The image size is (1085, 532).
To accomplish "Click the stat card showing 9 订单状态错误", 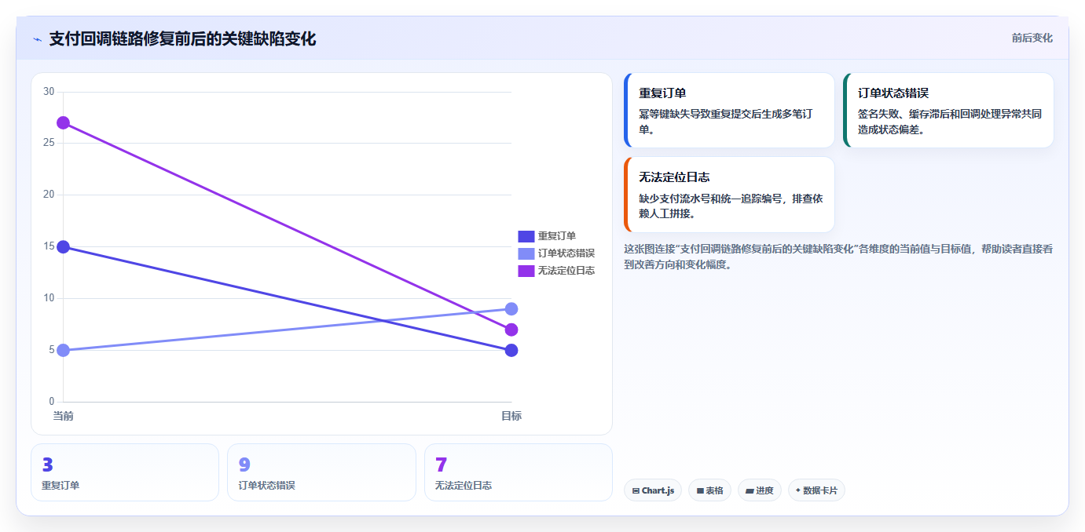I will pyautogui.click(x=321, y=472).
